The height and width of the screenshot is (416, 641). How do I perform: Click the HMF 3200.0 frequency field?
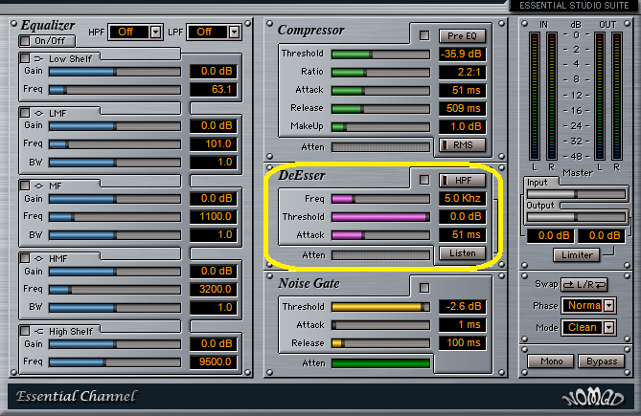[x=214, y=289]
